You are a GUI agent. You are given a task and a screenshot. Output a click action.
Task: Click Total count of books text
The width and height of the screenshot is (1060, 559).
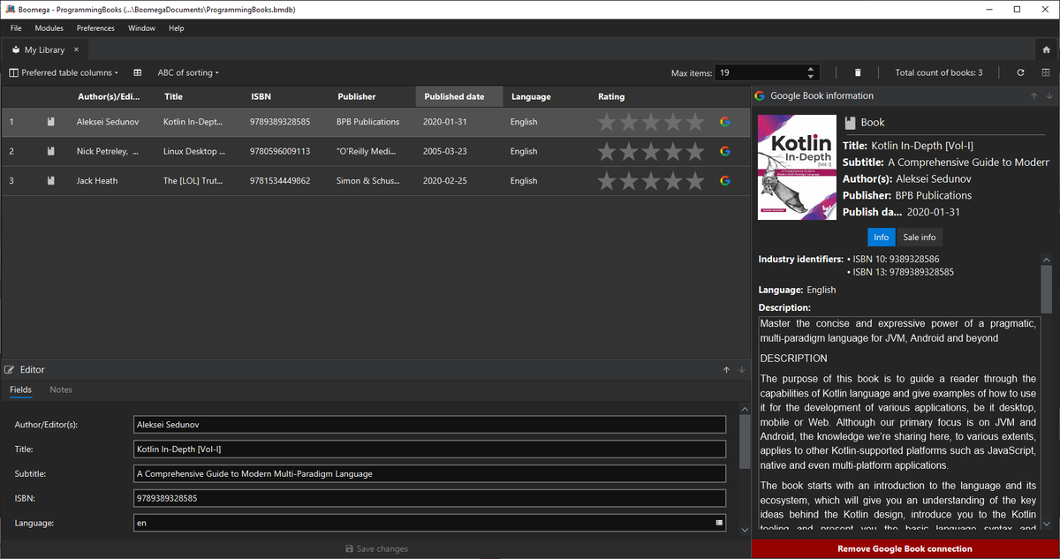pos(939,72)
